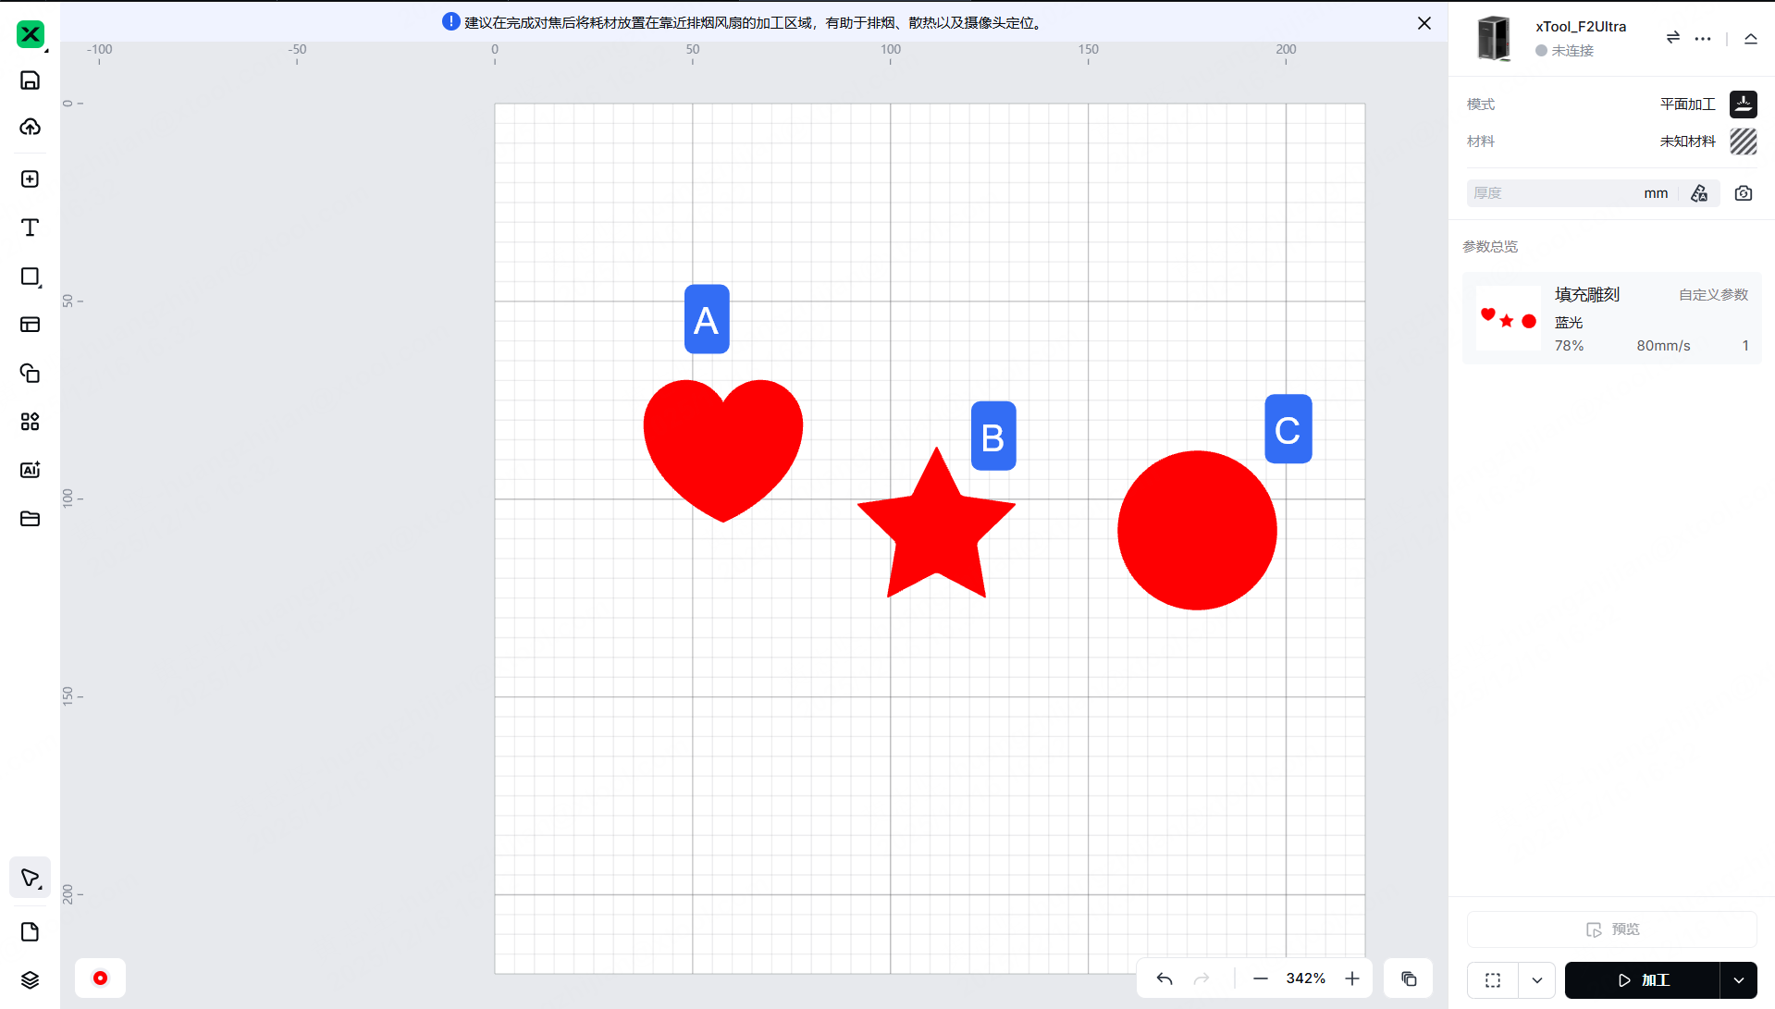Select the rectangle shape tool
This screenshot has height=1009, width=1775.
pyautogui.click(x=30, y=277)
